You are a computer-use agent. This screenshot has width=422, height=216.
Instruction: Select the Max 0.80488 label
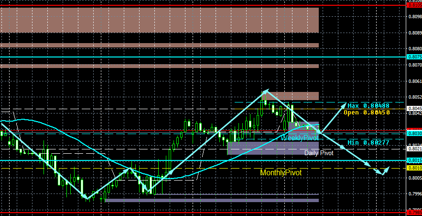click(x=368, y=106)
